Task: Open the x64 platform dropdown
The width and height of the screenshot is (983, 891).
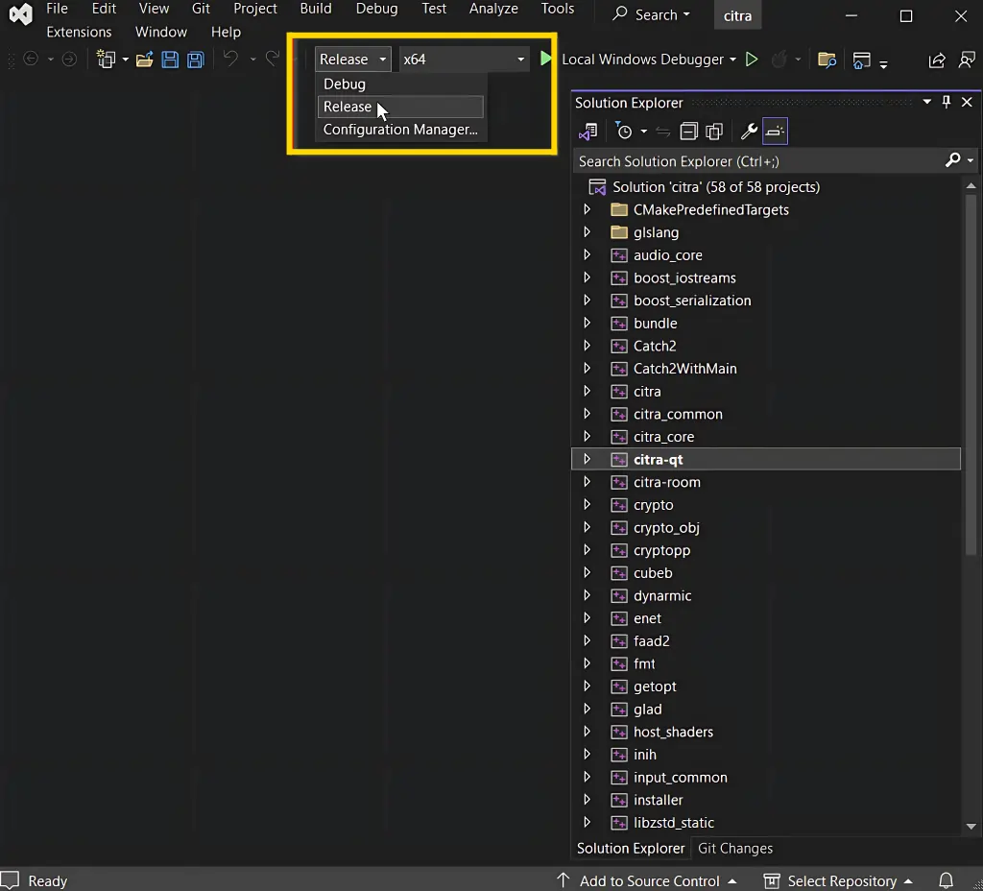Action: point(464,60)
